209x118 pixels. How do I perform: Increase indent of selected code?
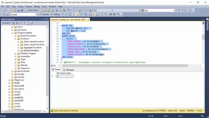tap(114, 14)
